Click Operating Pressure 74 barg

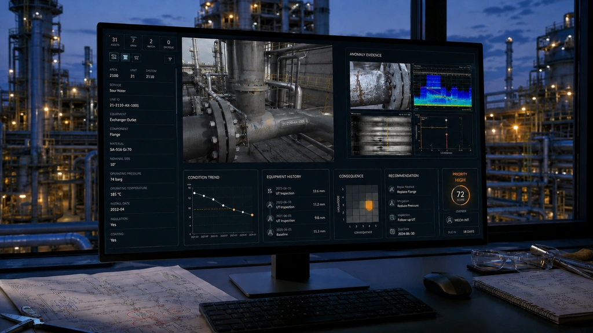coord(116,179)
